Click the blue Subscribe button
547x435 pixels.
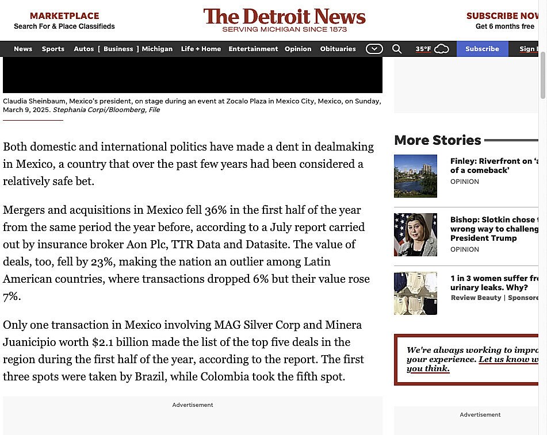point(482,49)
